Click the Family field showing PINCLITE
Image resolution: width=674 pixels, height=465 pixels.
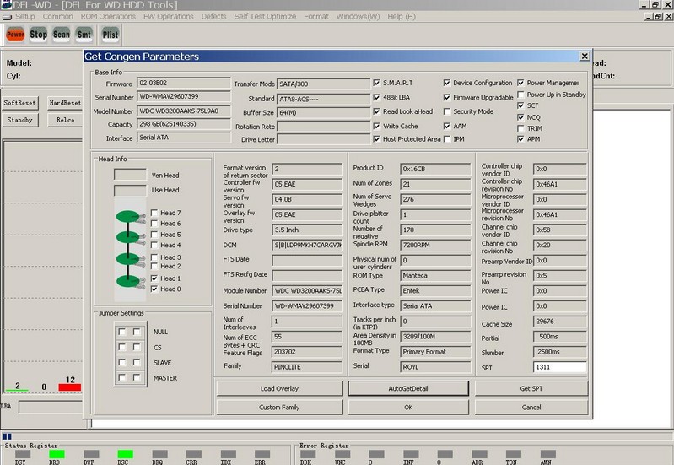[x=307, y=367]
